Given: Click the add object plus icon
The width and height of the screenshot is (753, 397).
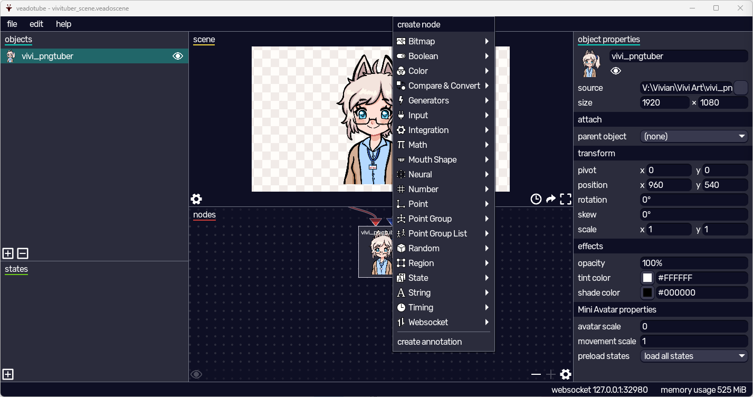Looking at the screenshot, I should 8,253.
